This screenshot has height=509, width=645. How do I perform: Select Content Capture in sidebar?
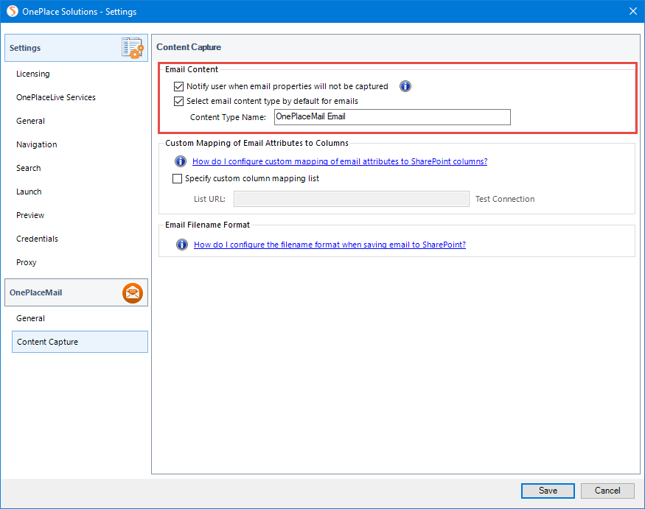point(80,342)
